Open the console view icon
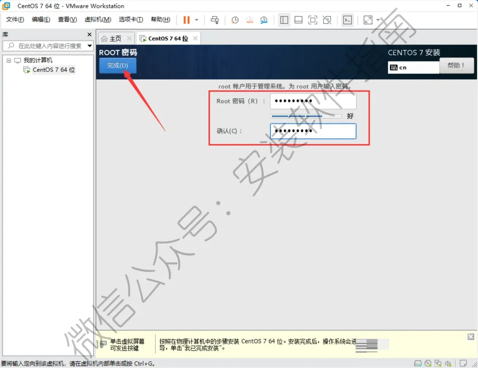 pyautogui.click(x=347, y=20)
